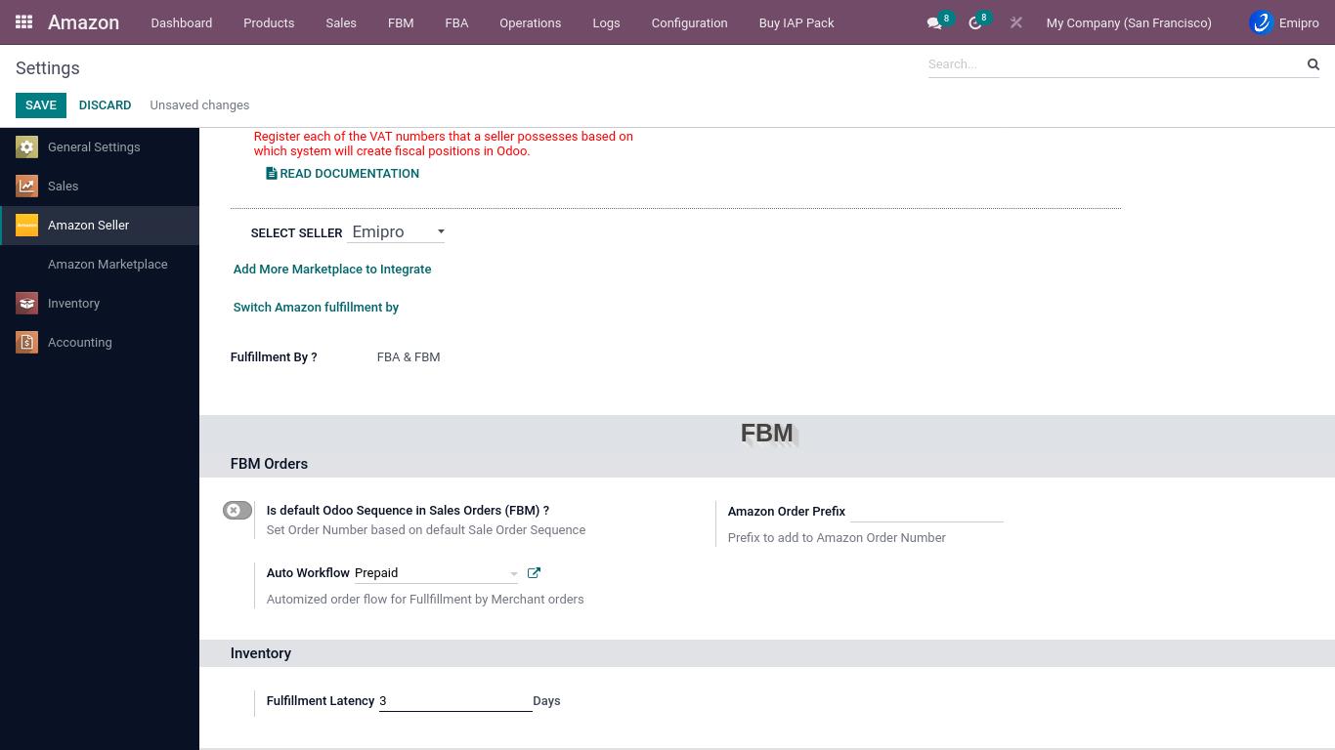1335x750 pixels.
Task: Select General Settings in sidebar
Action: coord(100,146)
